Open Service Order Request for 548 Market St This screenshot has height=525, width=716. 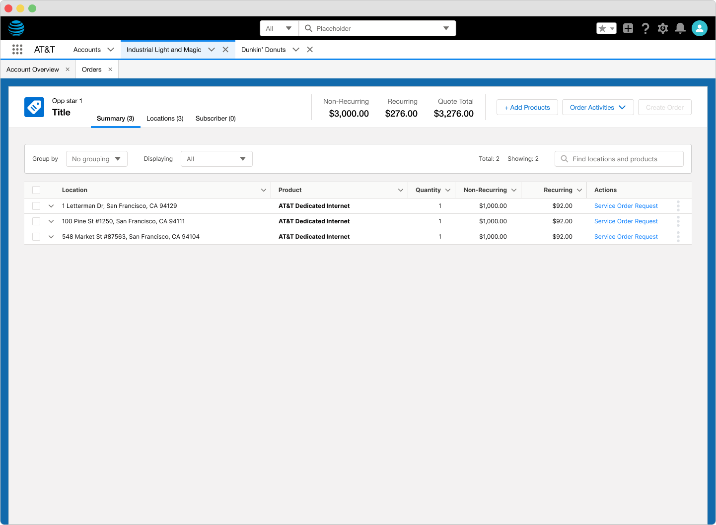pos(626,237)
